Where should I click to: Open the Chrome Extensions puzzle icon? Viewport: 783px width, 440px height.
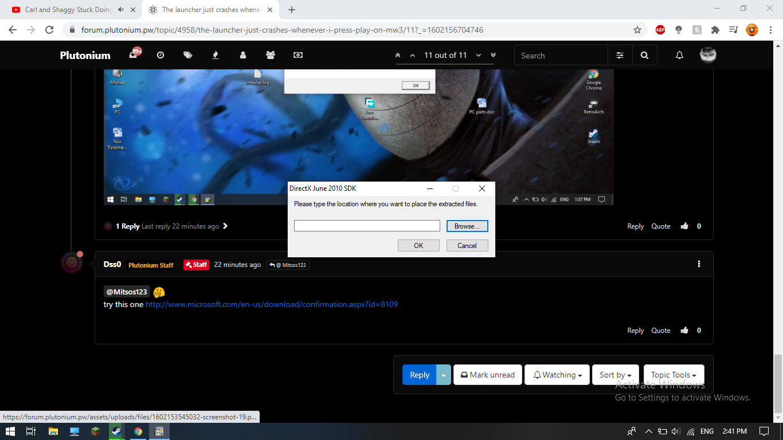[x=715, y=30]
